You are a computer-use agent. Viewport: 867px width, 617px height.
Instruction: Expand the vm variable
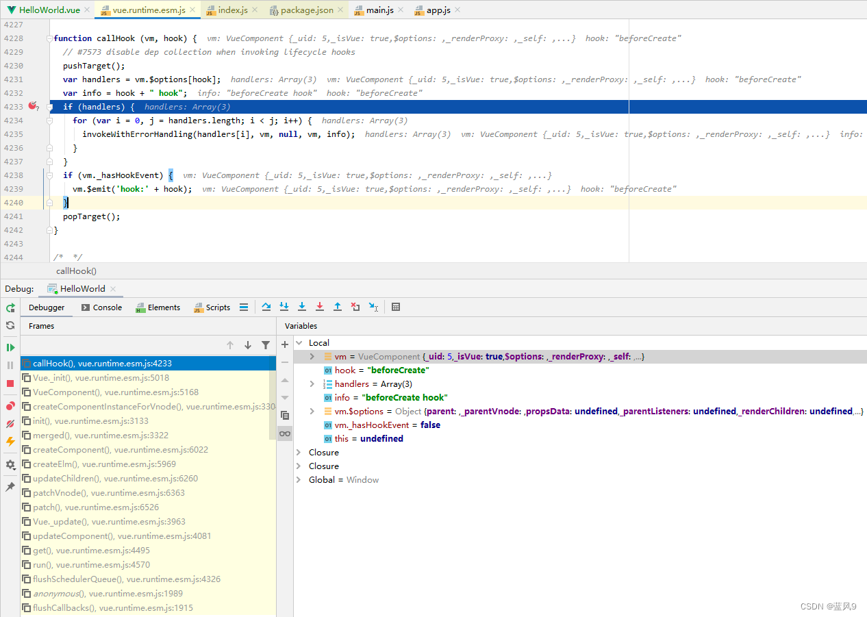[x=312, y=356]
